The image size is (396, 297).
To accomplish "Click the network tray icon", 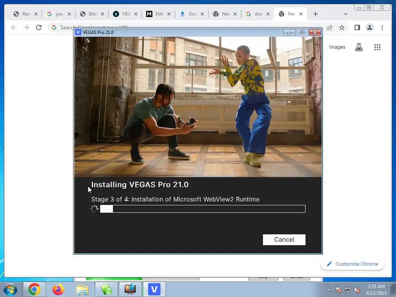I will [x=348, y=290].
